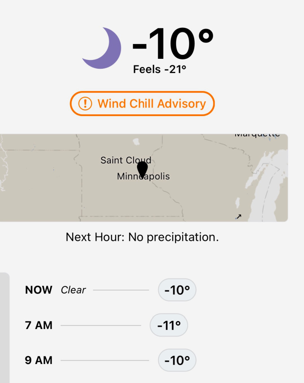The image size is (304, 383).
Task: Click the -10° pill in the 9 AM row
Action: pos(177,360)
